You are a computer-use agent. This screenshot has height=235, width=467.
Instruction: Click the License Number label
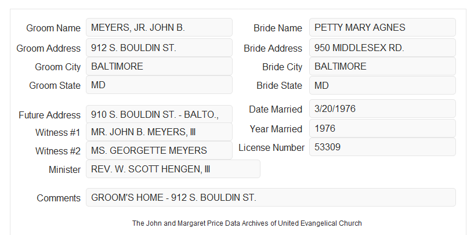pos(271,147)
